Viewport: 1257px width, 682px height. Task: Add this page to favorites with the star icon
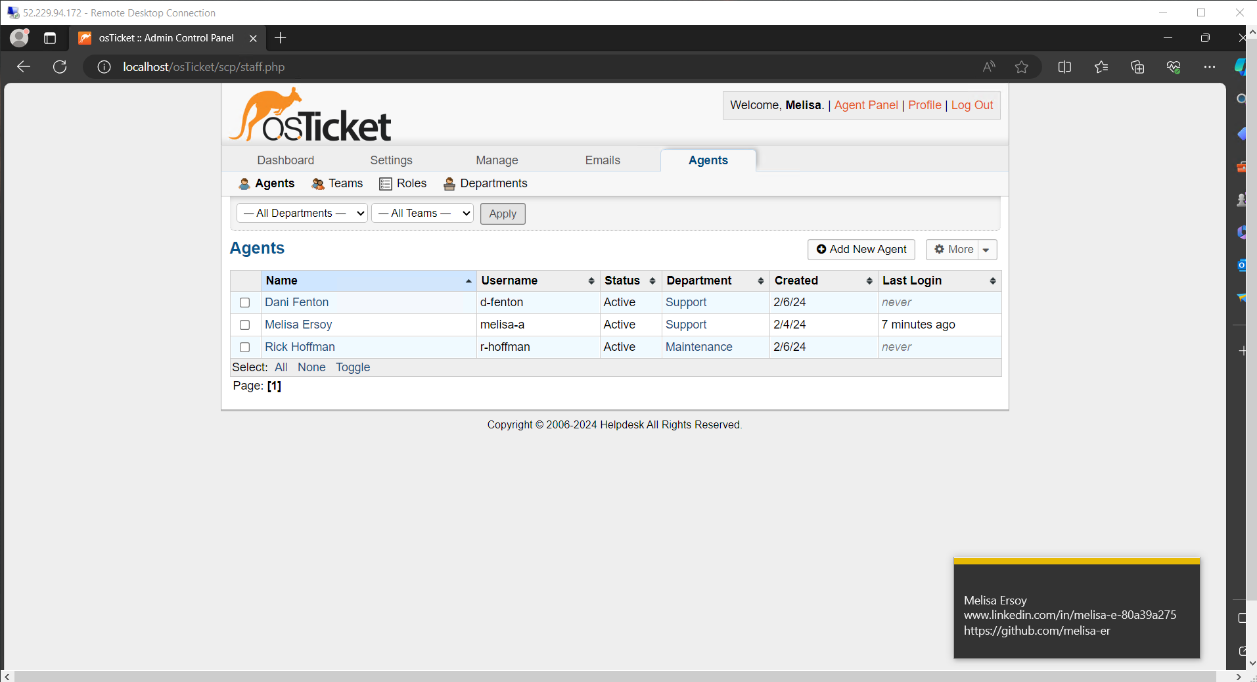coord(1021,66)
